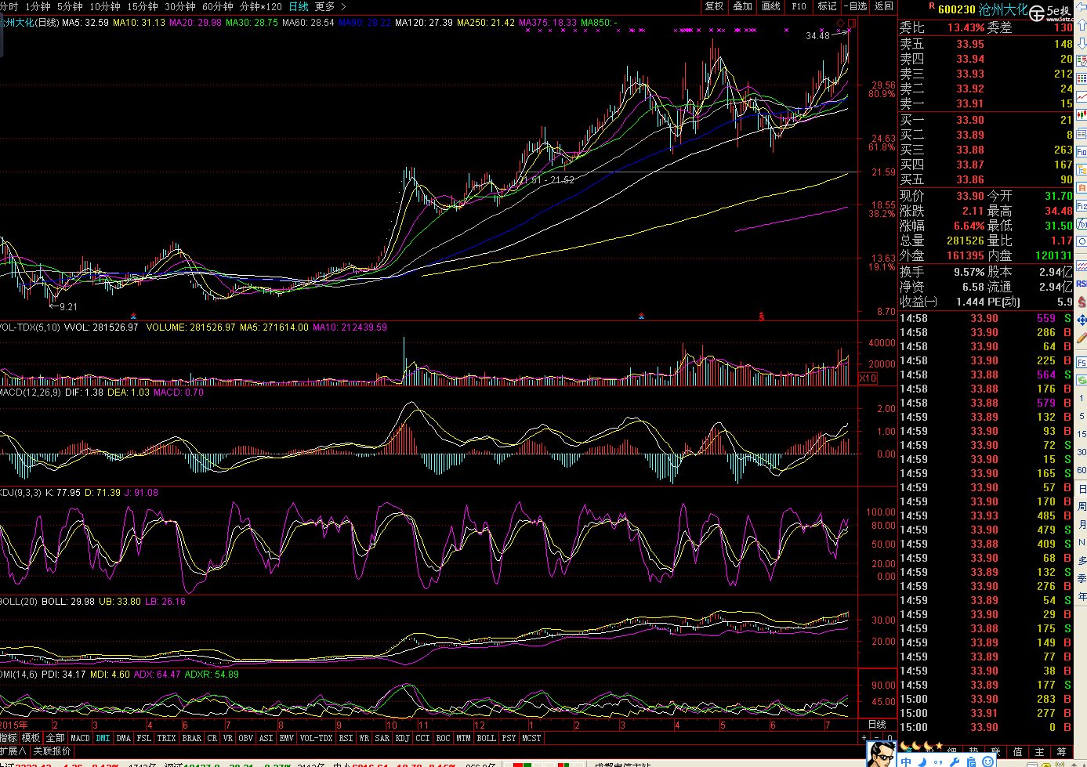The width and height of the screenshot is (1087, 767).
Task: Click the IME wrench settings icon
Action: [x=955, y=762]
